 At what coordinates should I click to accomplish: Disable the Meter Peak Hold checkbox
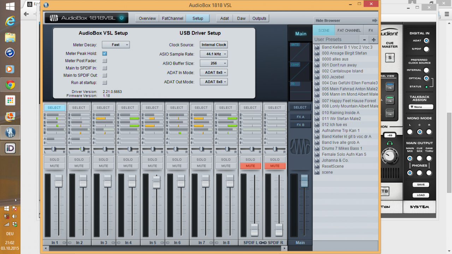pos(105,53)
